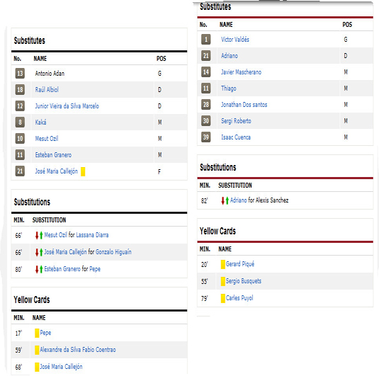Select Javier Mascherano in substitutes list
Viewport: 379px width, 376px height.
pos(241,72)
